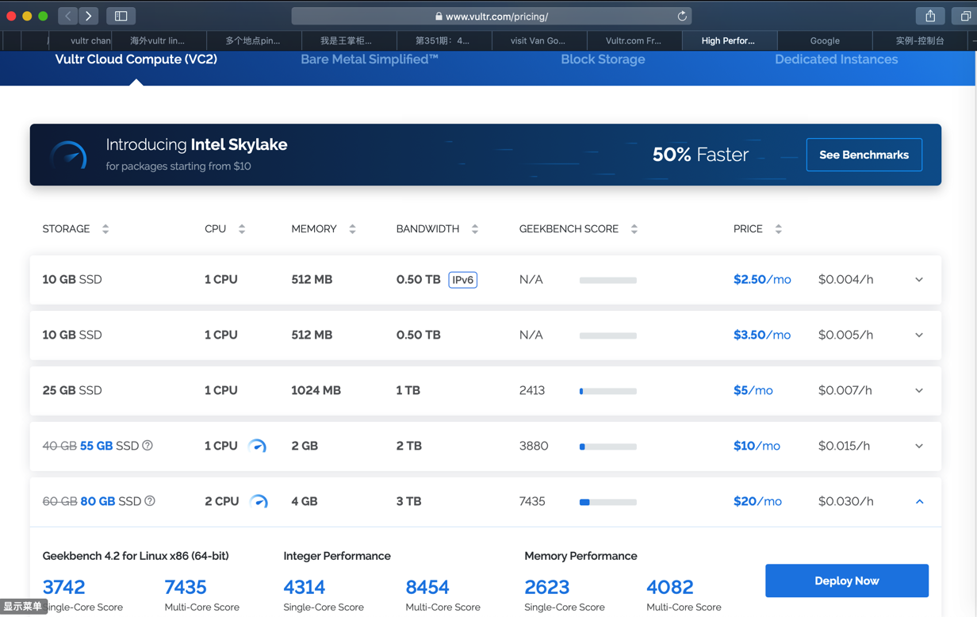Click the 7435 Multi-Core Score value

tap(186, 587)
